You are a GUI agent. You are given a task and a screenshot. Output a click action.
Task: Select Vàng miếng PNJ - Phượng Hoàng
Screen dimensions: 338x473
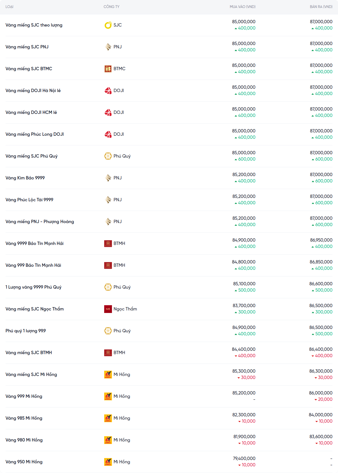40,222
